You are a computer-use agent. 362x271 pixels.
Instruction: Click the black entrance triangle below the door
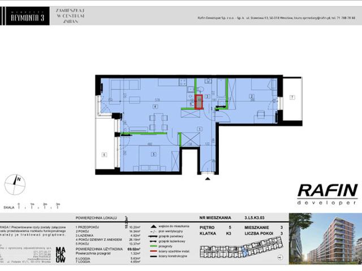[x=208, y=178]
